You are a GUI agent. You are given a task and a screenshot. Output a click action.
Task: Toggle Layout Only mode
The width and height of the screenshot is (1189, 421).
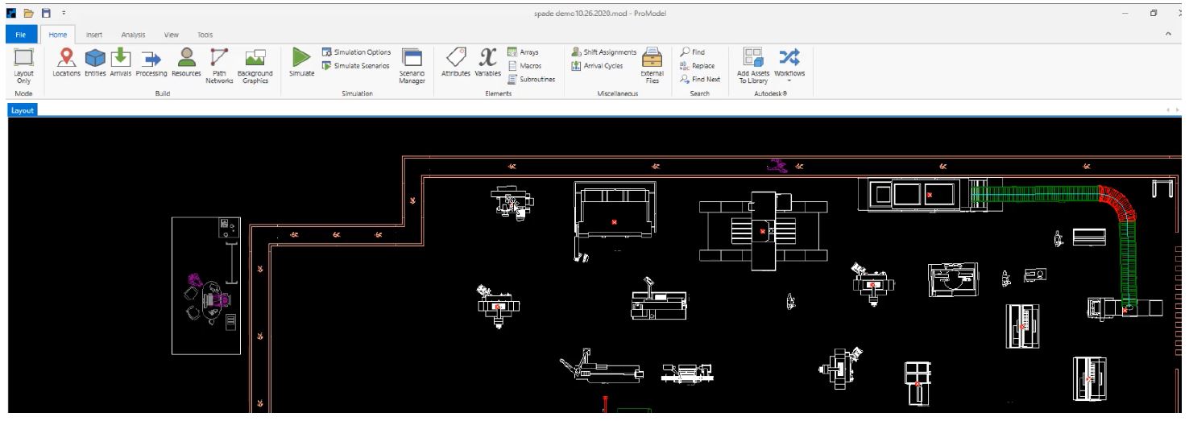click(24, 64)
